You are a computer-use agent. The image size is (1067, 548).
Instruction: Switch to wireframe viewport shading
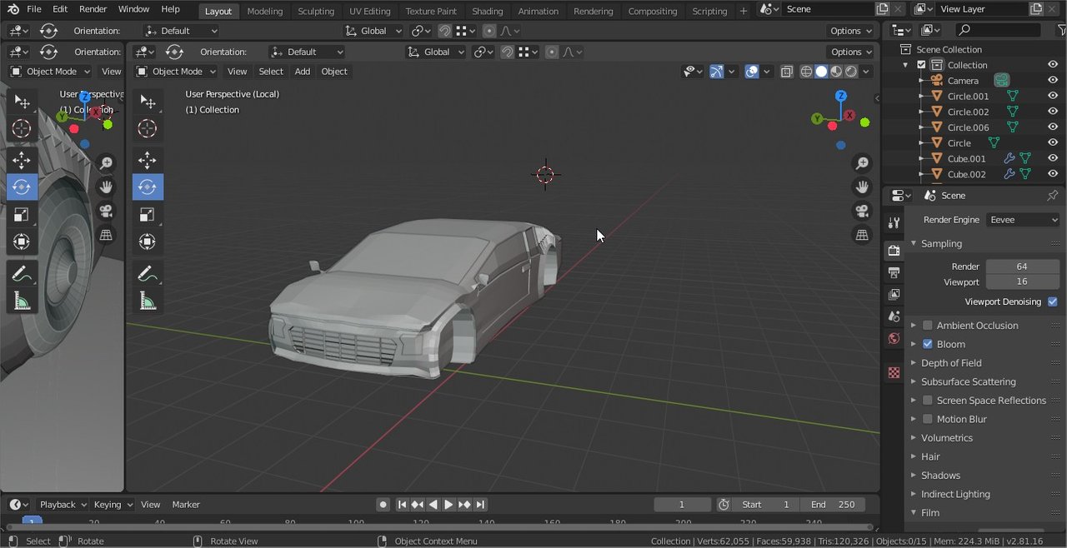click(806, 72)
